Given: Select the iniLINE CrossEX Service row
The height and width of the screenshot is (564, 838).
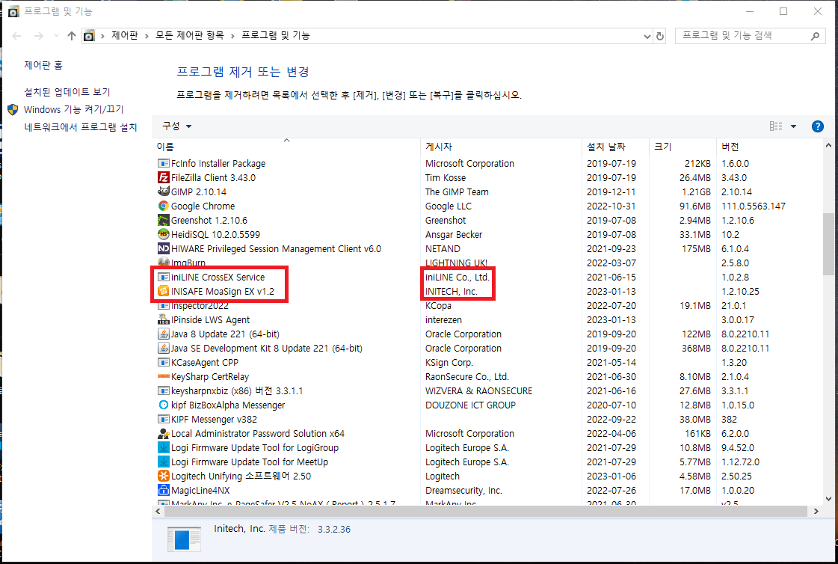Looking at the screenshot, I should point(488,277).
